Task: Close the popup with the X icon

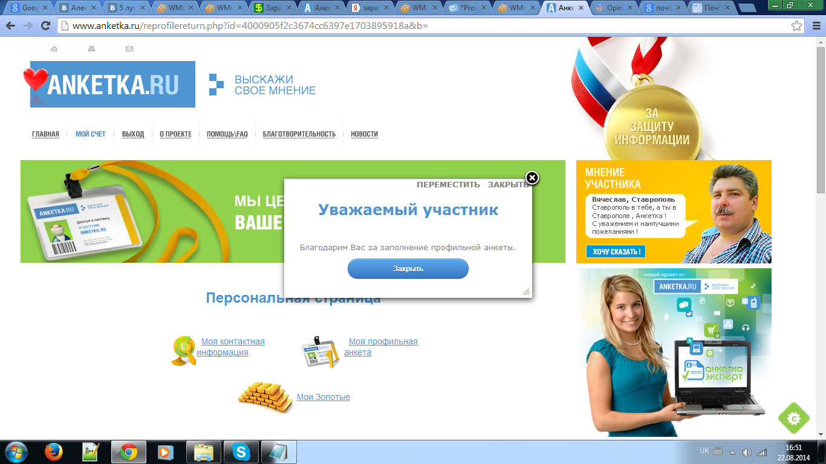Action: (532, 178)
